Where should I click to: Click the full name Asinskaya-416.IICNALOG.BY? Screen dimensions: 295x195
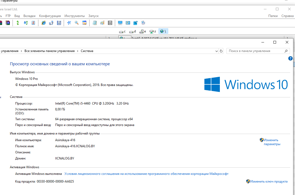coord(75,146)
